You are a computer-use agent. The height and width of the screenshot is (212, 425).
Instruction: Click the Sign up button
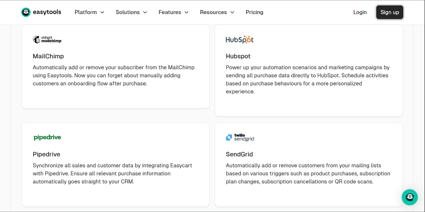click(x=390, y=12)
